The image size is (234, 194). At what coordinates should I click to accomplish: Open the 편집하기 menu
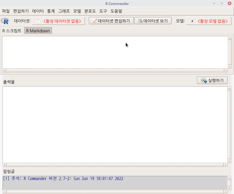21,11
